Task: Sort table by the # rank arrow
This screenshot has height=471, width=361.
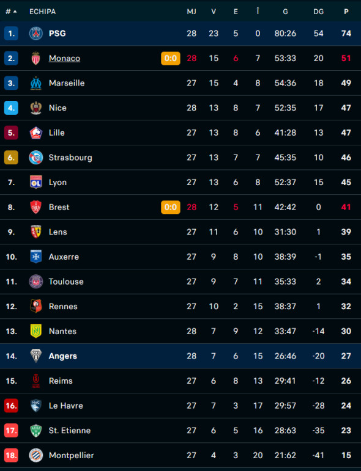Action: [12, 12]
